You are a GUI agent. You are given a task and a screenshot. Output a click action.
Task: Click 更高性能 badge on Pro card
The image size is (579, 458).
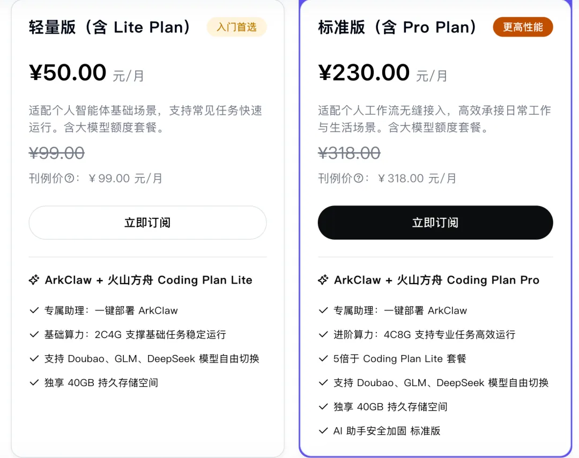click(523, 27)
